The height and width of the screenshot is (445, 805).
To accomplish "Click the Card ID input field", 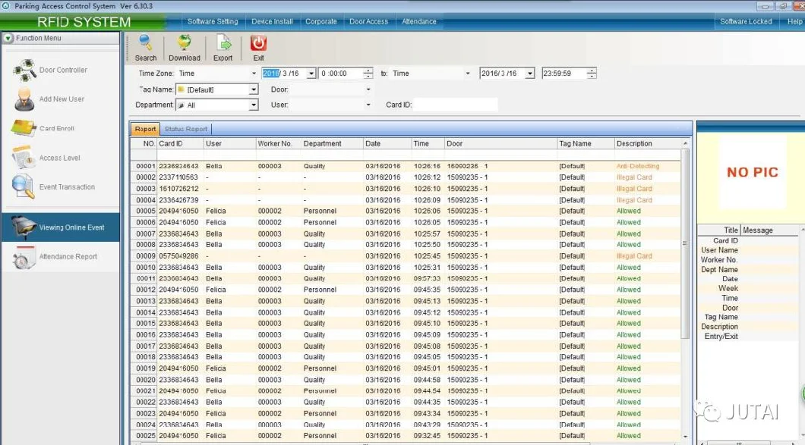I will point(456,105).
